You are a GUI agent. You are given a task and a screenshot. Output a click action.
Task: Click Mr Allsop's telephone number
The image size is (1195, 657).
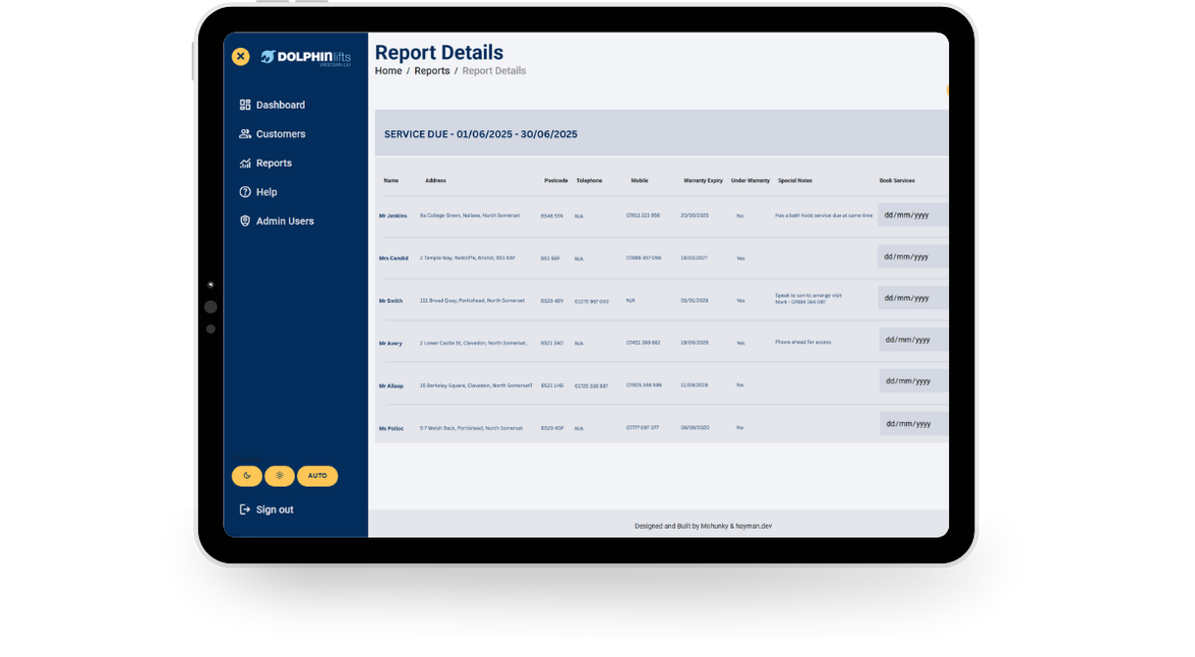tap(592, 386)
